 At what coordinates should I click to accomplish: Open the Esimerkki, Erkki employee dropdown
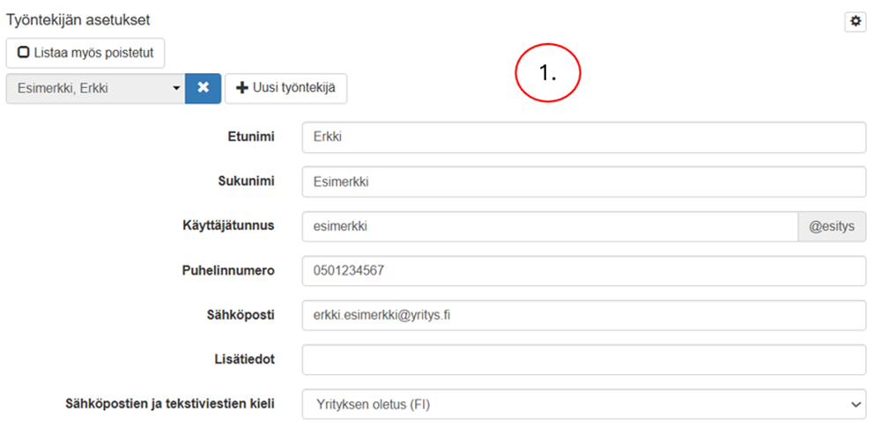pos(95,88)
